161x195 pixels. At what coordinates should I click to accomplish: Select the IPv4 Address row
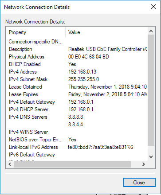(77, 72)
